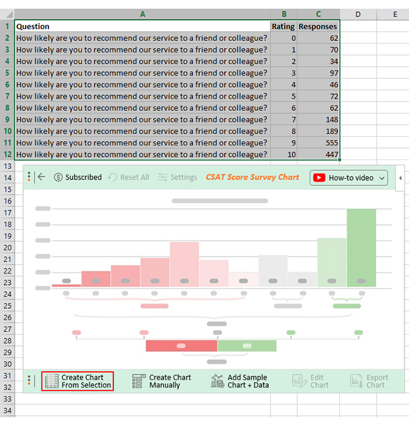This screenshot has width=409, height=426.
Task: Click the top toolbar drag handle dots
Action: pos(29,176)
